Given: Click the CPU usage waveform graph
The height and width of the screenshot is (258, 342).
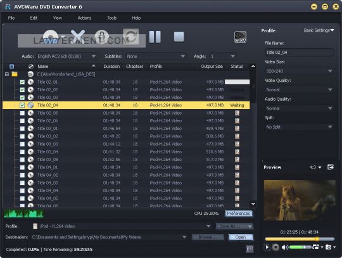Looking at the screenshot, I should tap(23, 214).
